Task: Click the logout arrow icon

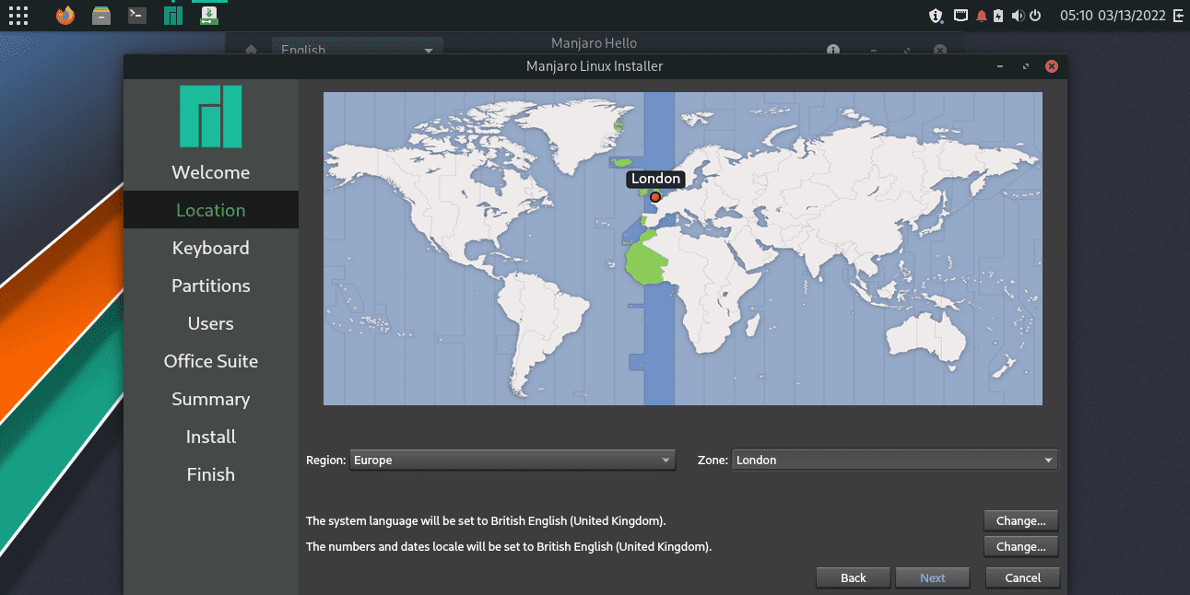Action: pyautogui.click(x=1178, y=16)
